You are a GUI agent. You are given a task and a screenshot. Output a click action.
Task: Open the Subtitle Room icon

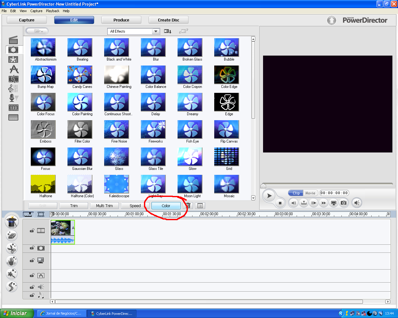click(x=13, y=117)
